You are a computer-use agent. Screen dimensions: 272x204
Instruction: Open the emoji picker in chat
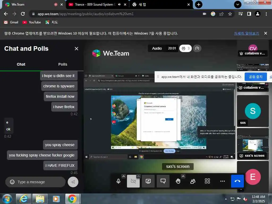click(12, 182)
